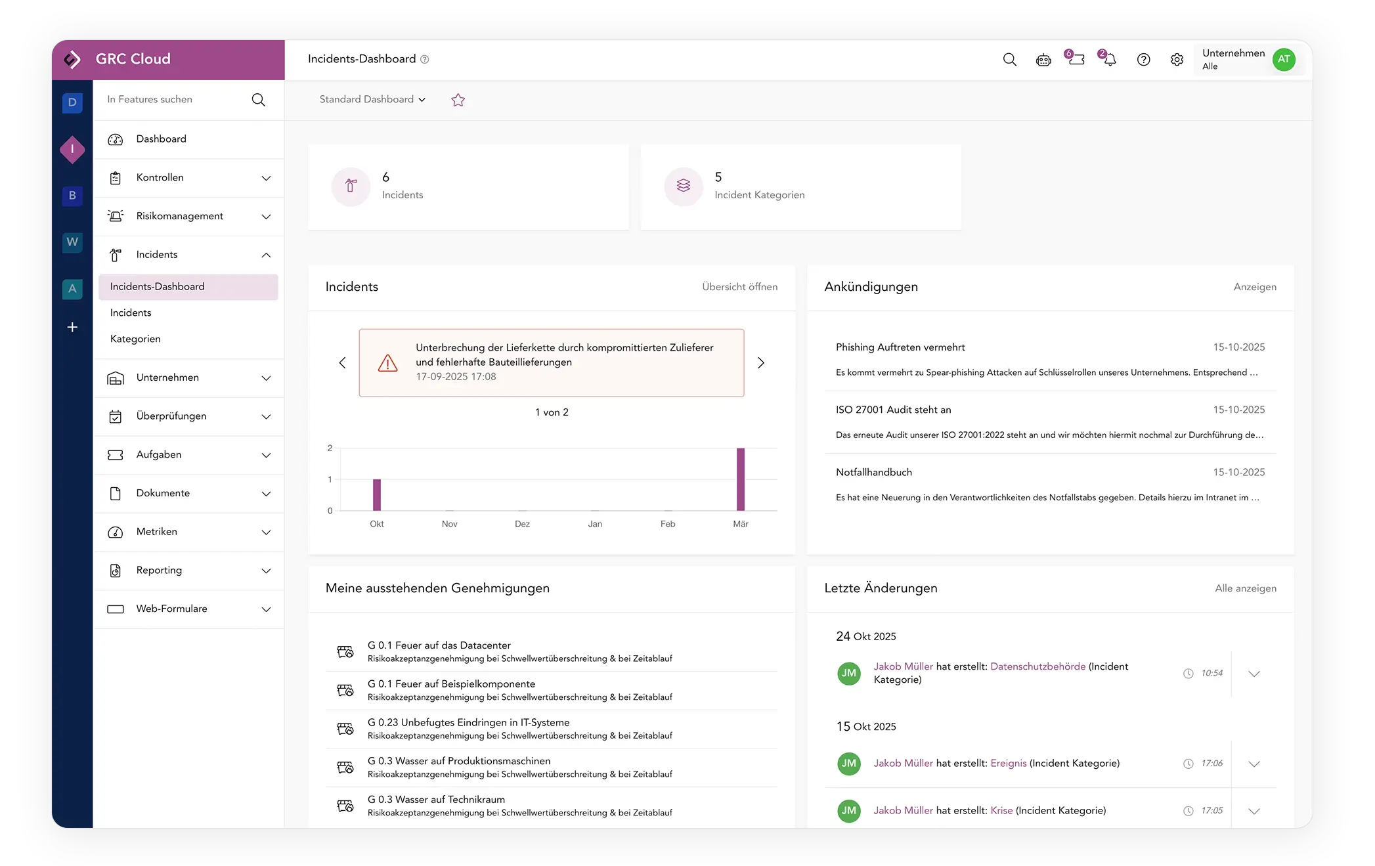Click the Unternehmen building icon in sidebar
Screen dimensions: 1375x866
(x=116, y=378)
